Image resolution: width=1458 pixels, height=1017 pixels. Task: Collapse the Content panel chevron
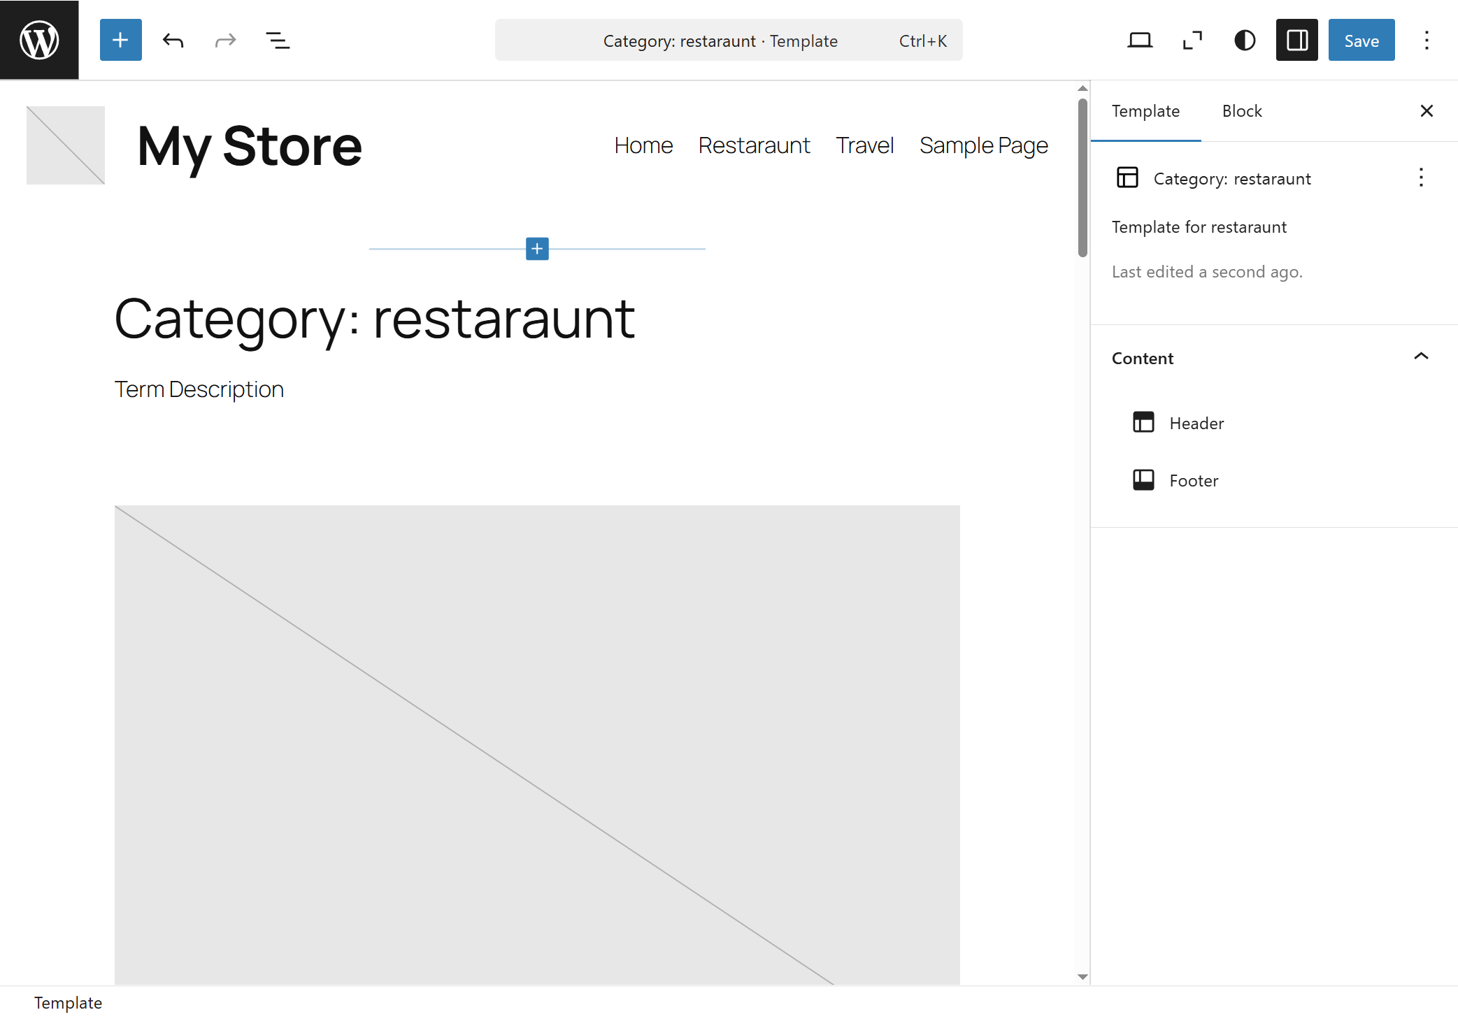point(1421,357)
